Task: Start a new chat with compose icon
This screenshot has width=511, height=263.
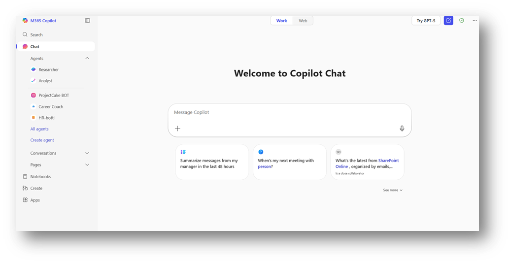Action: pyautogui.click(x=448, y=21)
